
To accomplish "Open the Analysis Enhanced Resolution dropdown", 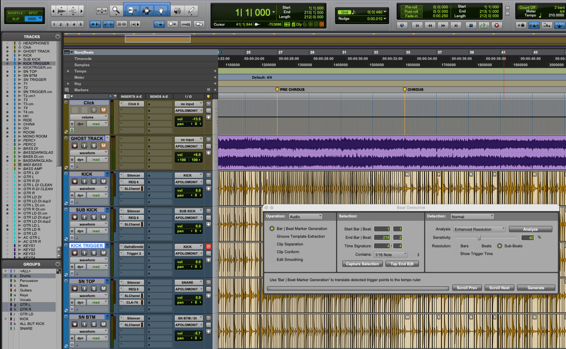I will (x=479, y=229).
